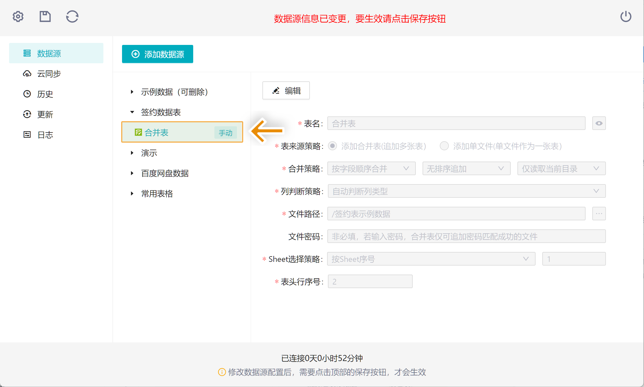Click the 表头行序号 input field
Viewport: 644px width, 387px height.
click(x=370, y=282)
